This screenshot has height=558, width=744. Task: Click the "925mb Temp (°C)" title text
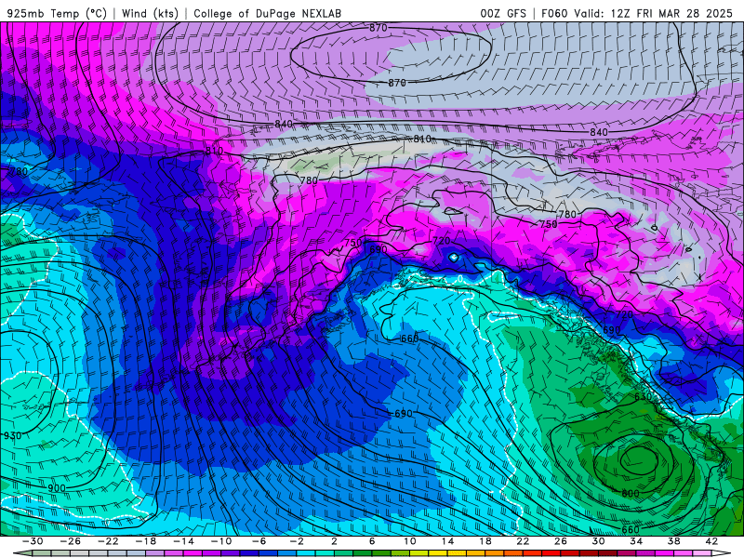tap(58, 13)
